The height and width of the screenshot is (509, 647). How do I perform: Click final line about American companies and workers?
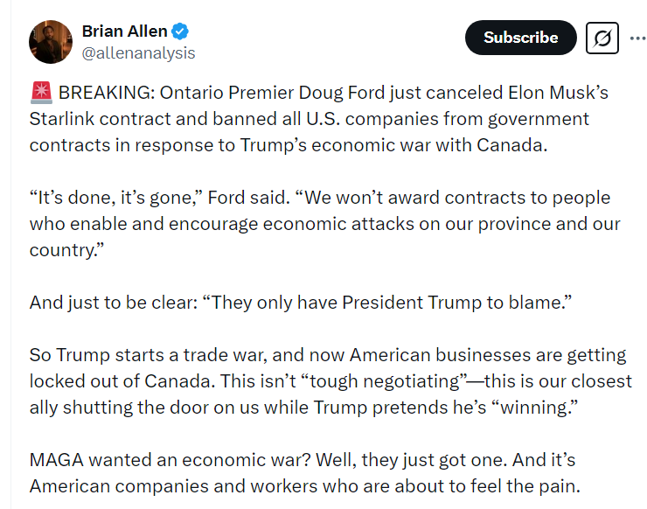pos(305,486)
